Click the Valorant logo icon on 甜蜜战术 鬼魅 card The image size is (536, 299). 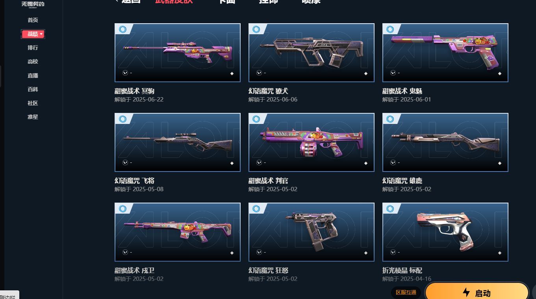click(393, 73)
